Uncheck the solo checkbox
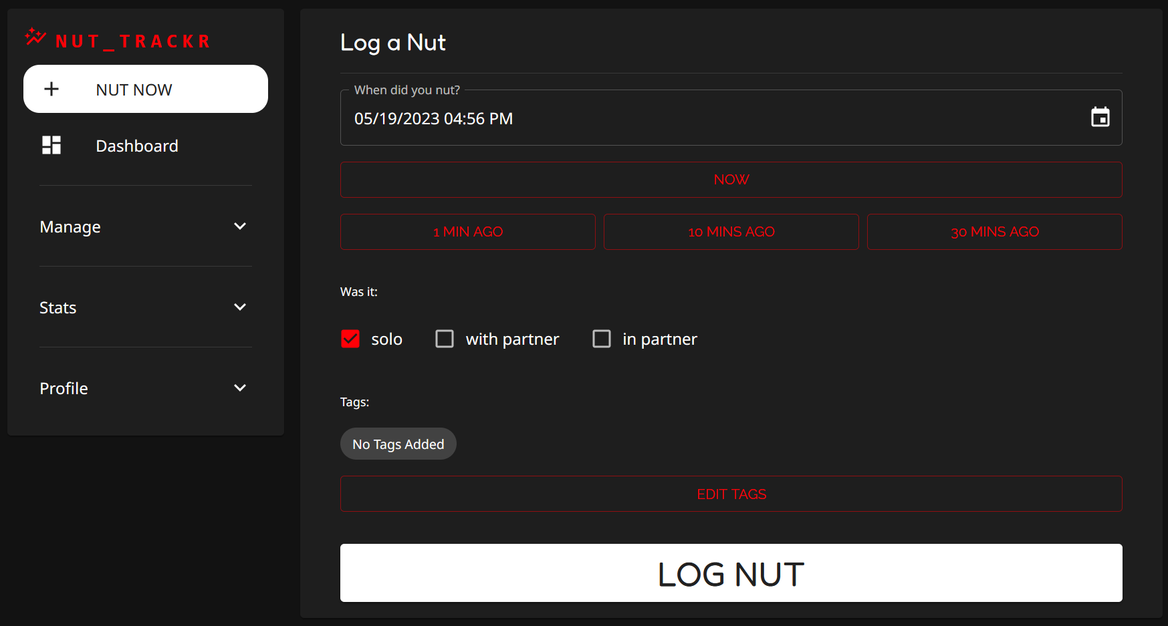 [350, 339]
